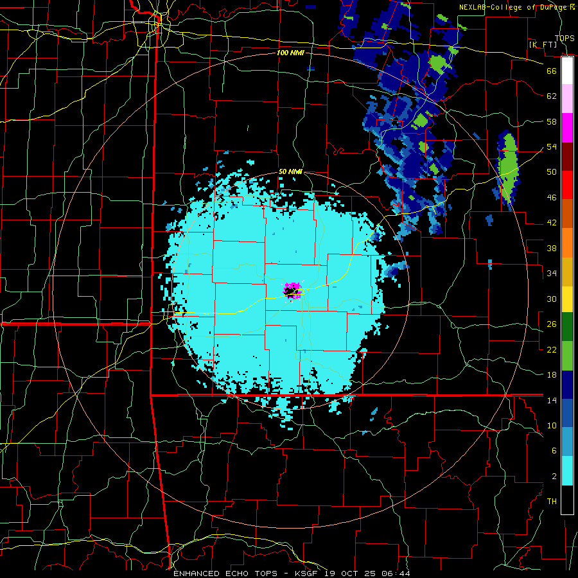578x578 pixels.
Task: Click the "18" legend value
Action: click(552, 375)
